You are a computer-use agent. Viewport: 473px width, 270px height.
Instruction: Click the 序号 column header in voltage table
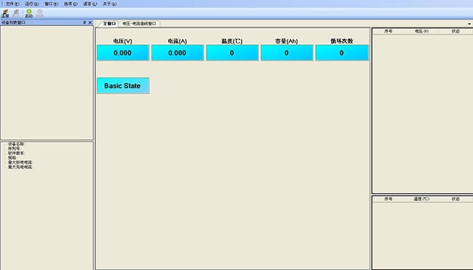coord(389,31)
